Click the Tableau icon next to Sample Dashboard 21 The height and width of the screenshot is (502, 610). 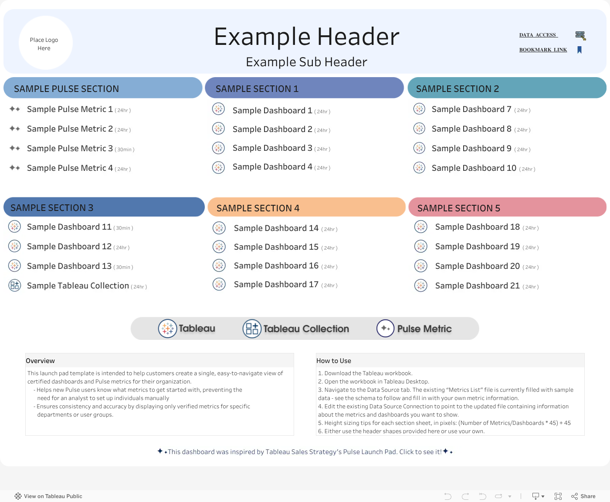pyautogui.click(x=420, y=285)
